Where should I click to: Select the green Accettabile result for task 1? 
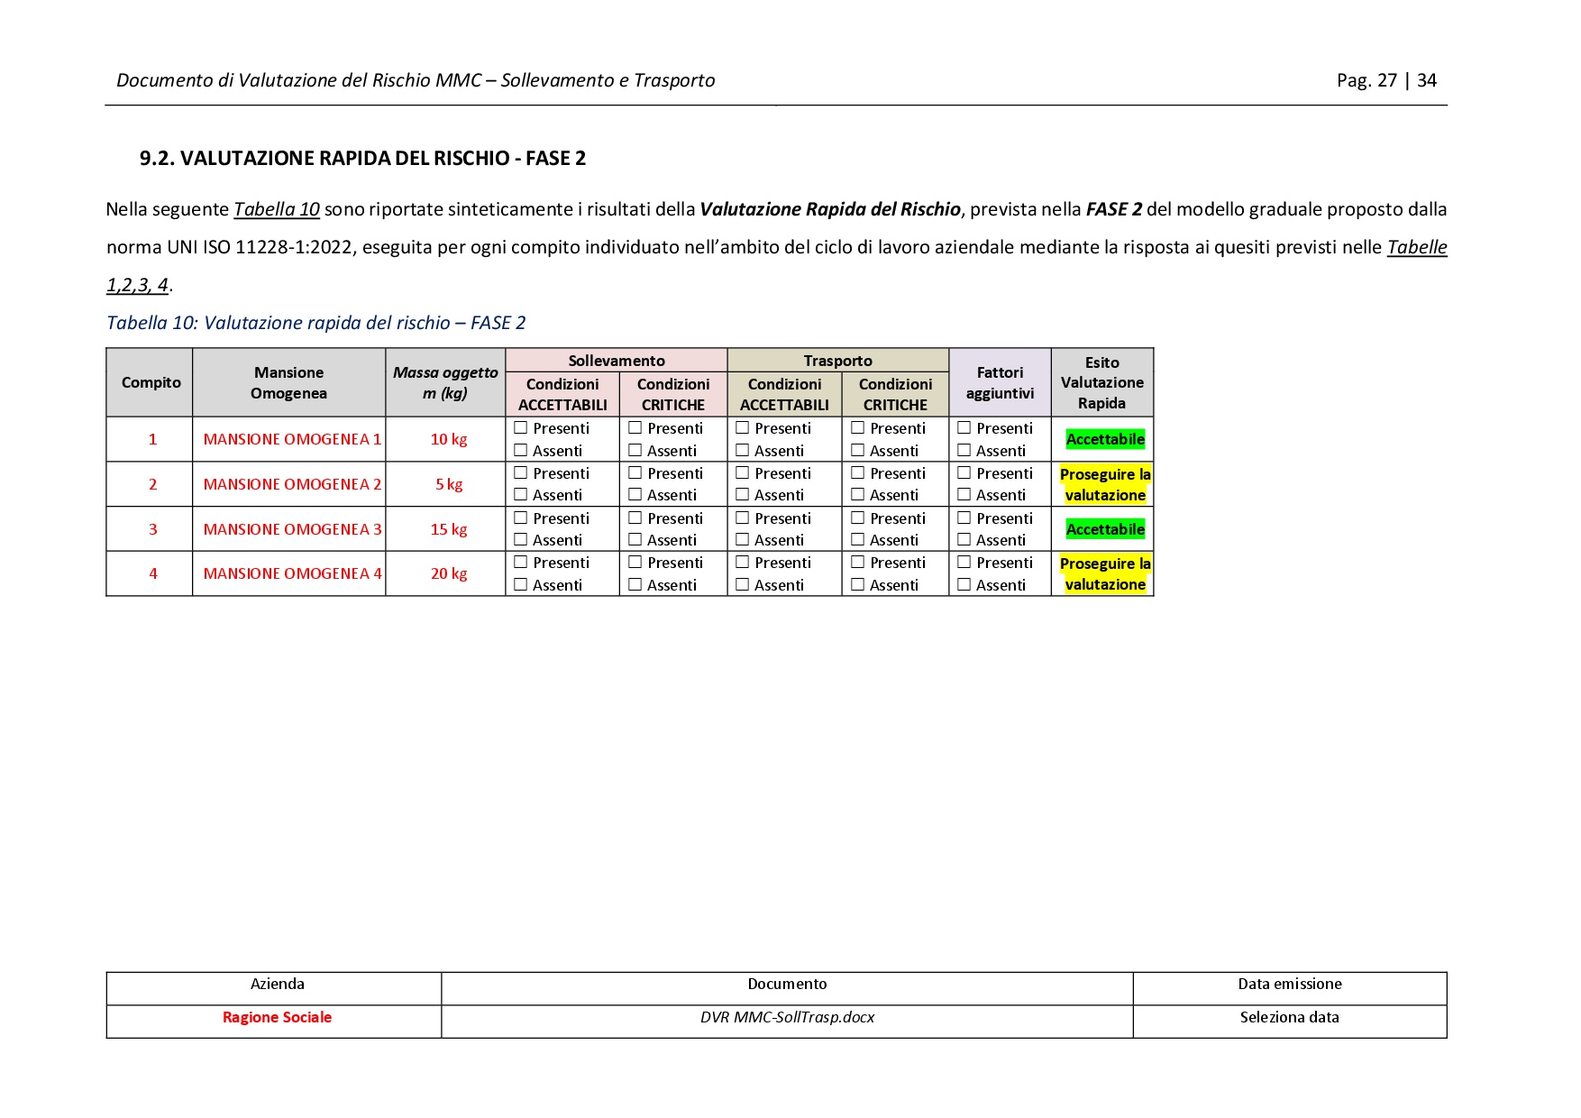1105,439
